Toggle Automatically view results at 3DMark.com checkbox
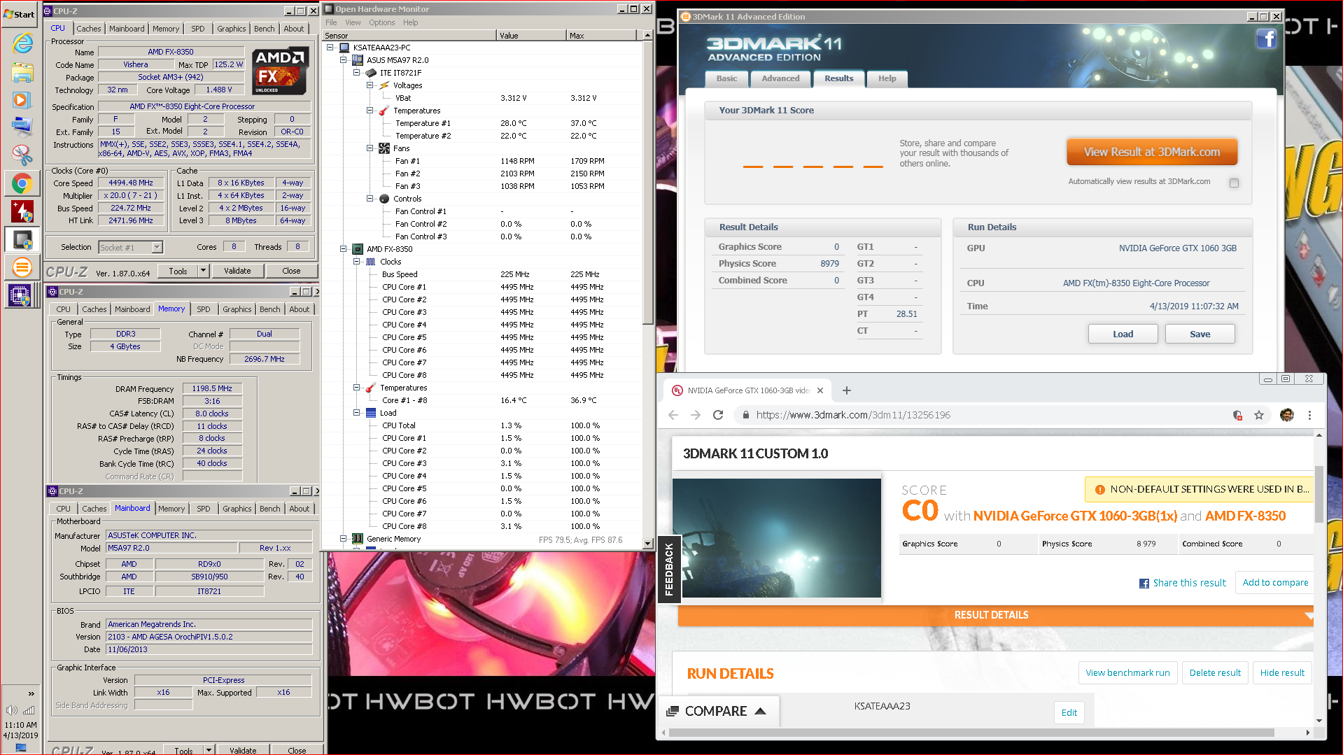The height and width of the screenshot is (755, 1343). click(x=1234, y=183)
